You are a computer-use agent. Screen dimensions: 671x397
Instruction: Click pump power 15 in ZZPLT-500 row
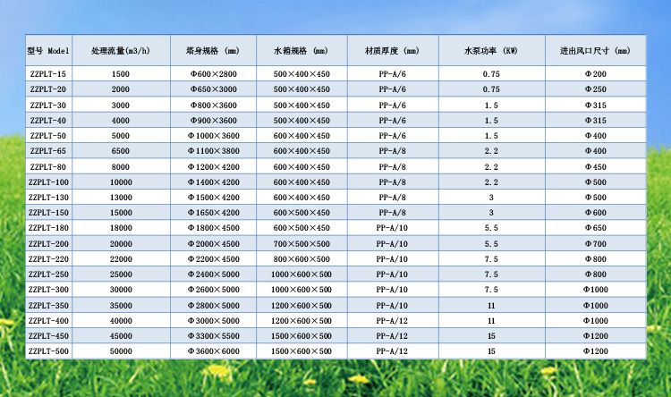click(x=491, y=351)
